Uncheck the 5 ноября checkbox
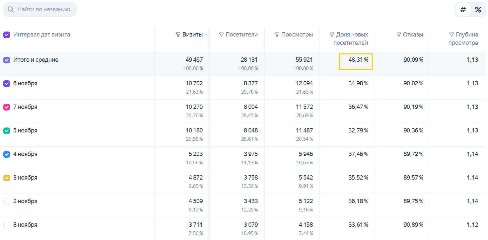Viewport: 488px width, 240px height. pyautogui.click(x=7, y=131)
